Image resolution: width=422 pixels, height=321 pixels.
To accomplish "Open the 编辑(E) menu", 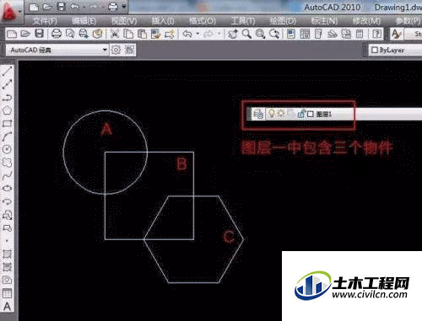I will [84, 21].
